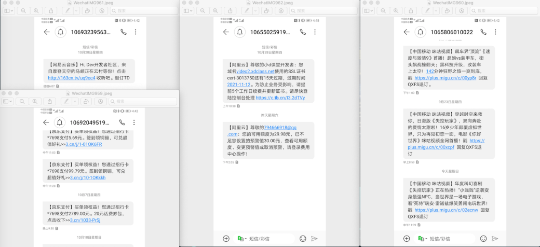Tap bell avatar in 1065806010022 conversation
540x247 pixels.
pyautogui.click(x=421, y=32)
